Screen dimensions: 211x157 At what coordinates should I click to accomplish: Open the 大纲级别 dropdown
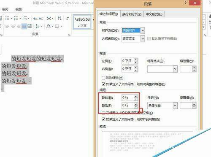tap(143, 38)
